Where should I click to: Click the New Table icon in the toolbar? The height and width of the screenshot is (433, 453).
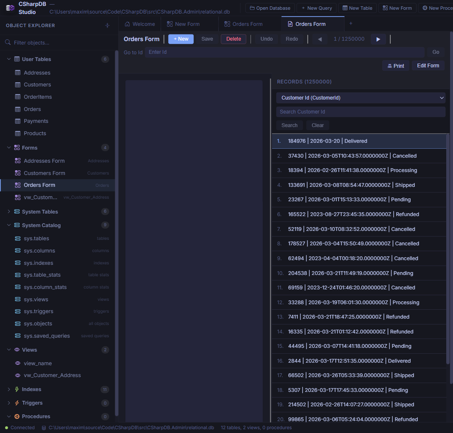coord(344,8)
